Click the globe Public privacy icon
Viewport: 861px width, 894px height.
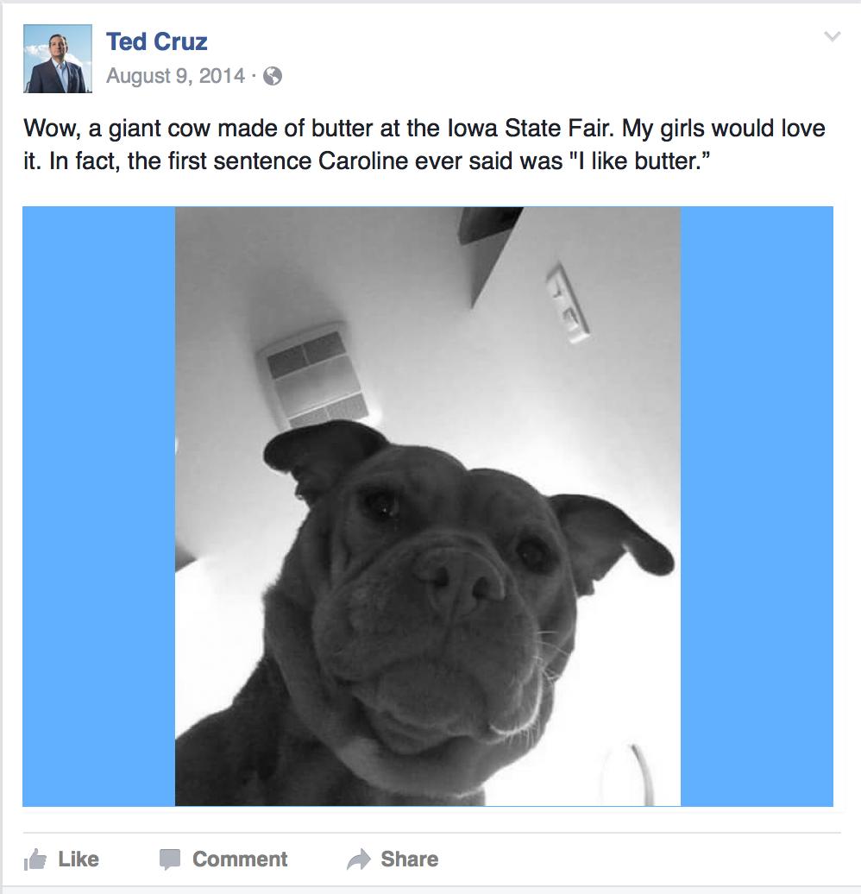point(273,76)
